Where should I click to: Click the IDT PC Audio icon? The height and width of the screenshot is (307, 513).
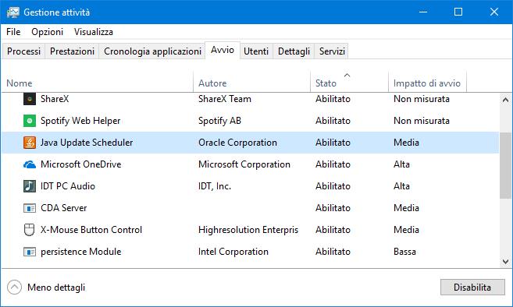pos(30,186)
